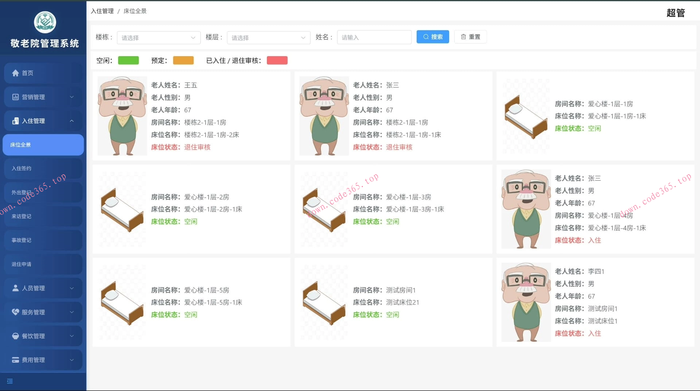The height and width of the screenshot is (391, 700).
Task: Collapse sidebar using bottom menu icon
Action: [x=10, y=381]
